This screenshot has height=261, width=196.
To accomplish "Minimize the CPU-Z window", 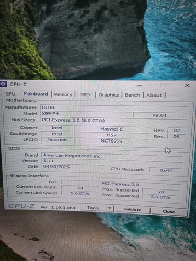I will pyautogui.click(x=140, y=85).
